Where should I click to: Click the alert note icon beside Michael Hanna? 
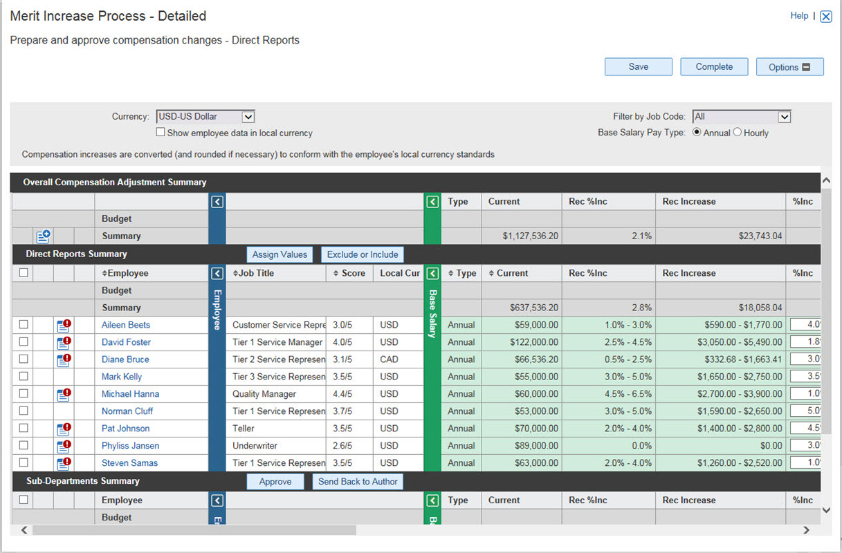[x=64, y=394]
